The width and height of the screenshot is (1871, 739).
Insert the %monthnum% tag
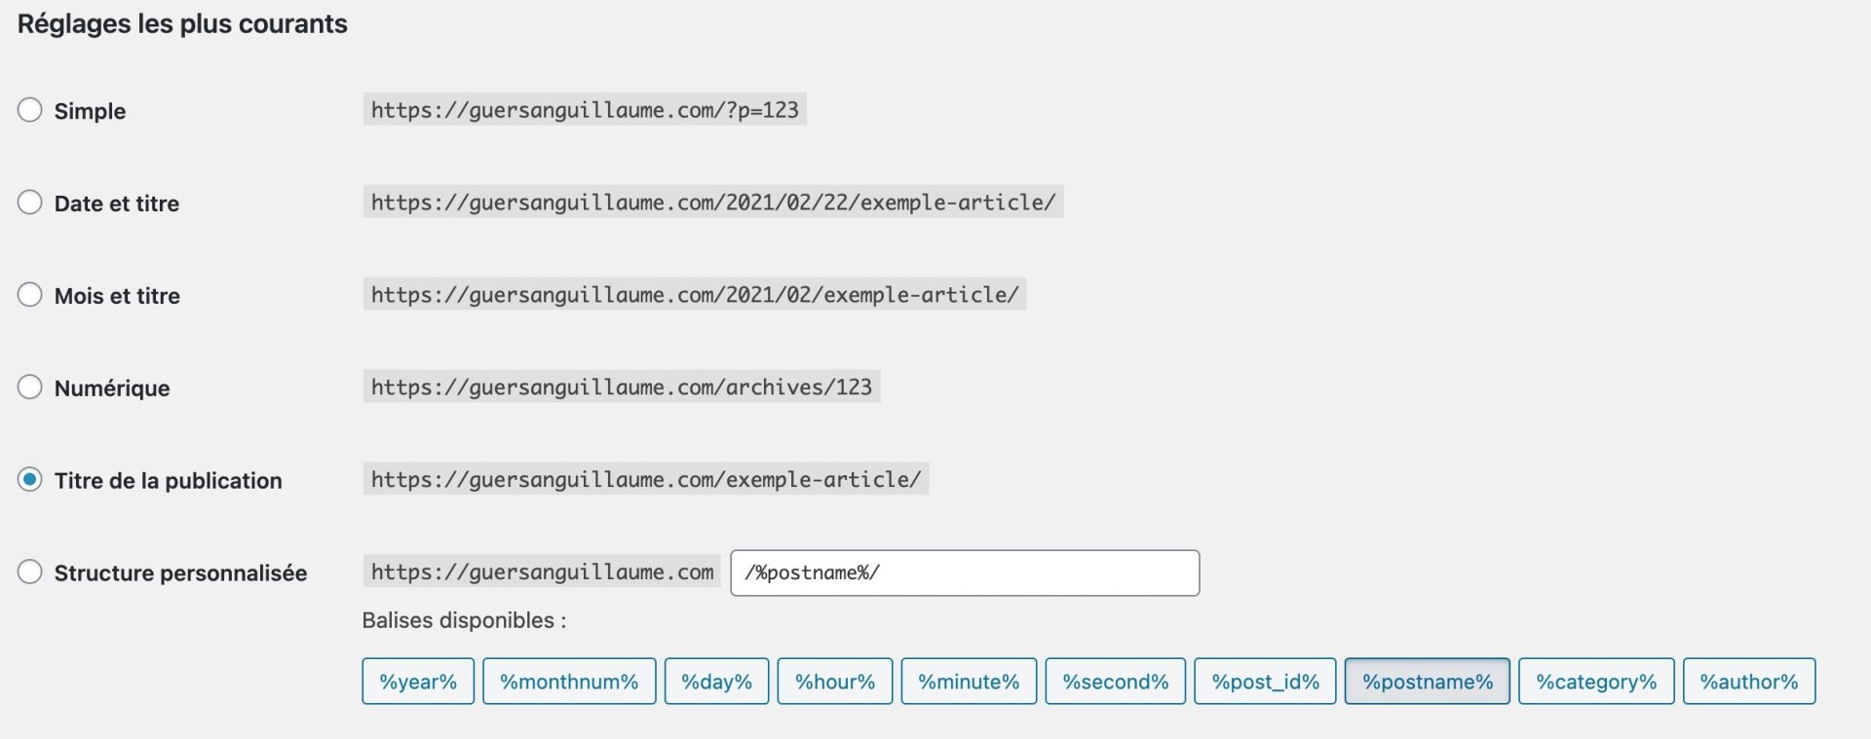[569, 682]
